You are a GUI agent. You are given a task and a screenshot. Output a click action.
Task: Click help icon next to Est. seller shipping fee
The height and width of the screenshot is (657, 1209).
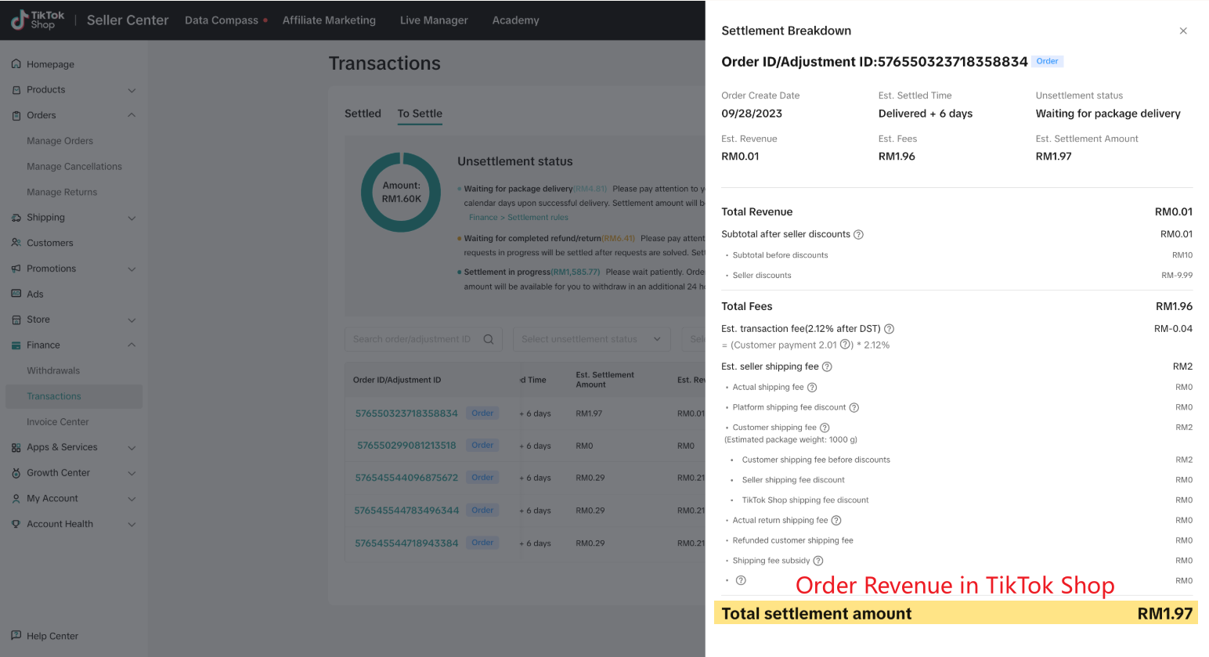click(x=827, y=366)
